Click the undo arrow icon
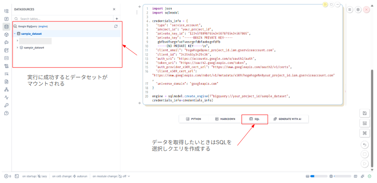377x183 pixels. (365, 144)
